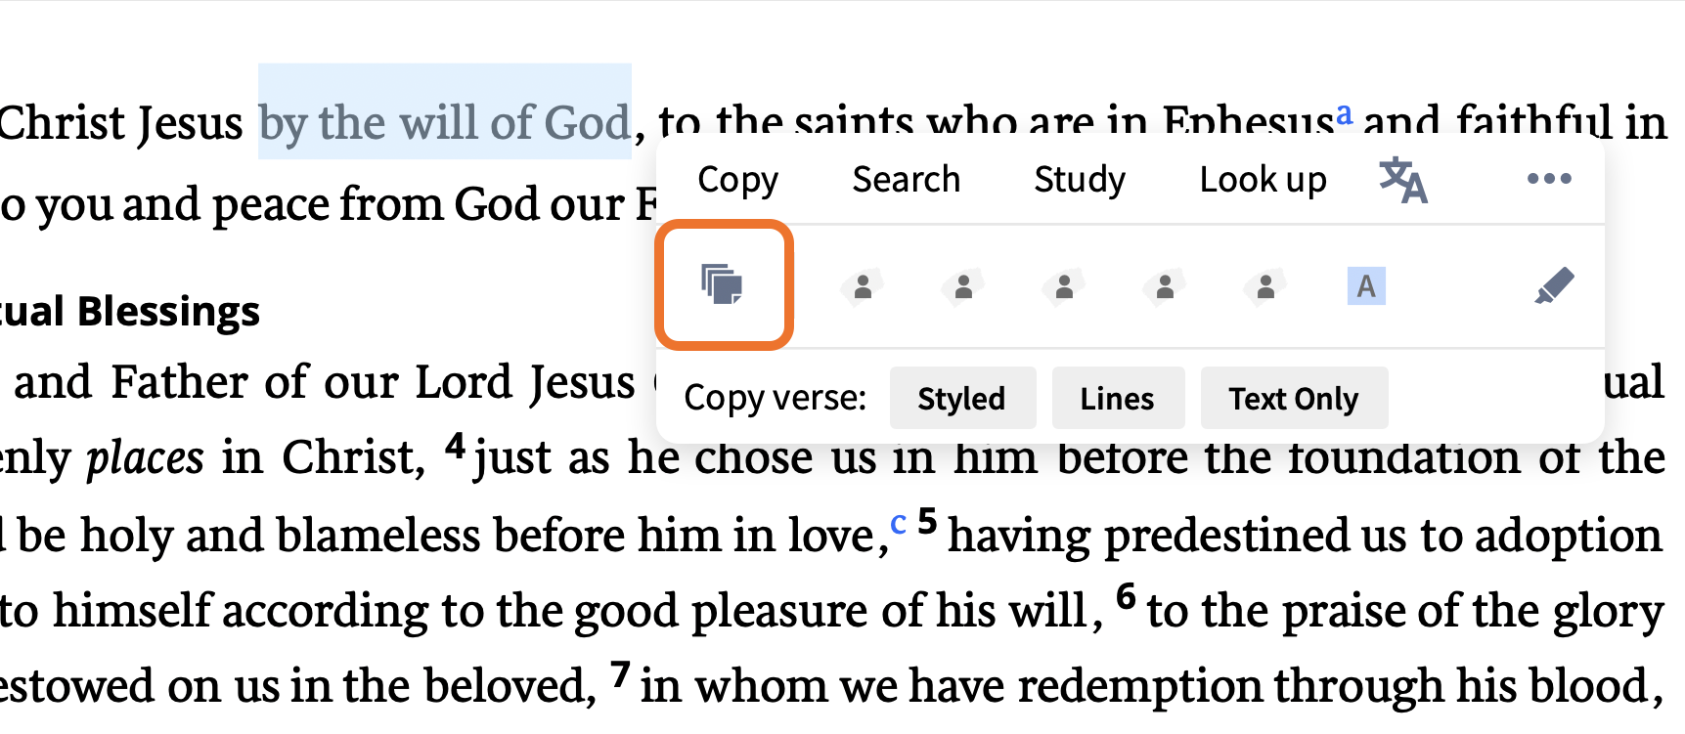The height and width of the screenshot is (734, 1685).
Task: Choose Search in the selection popup
Action: pos(907,180)
